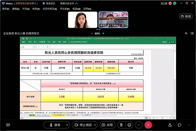The height and width of the screenshot is (131, 196).
Task: Open 會議資訊 shield meeting info
Action: click(49, 4)
